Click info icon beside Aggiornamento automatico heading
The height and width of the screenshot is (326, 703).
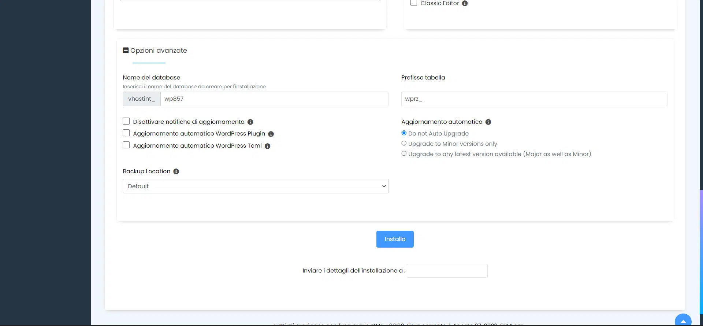tap(488, 122)
